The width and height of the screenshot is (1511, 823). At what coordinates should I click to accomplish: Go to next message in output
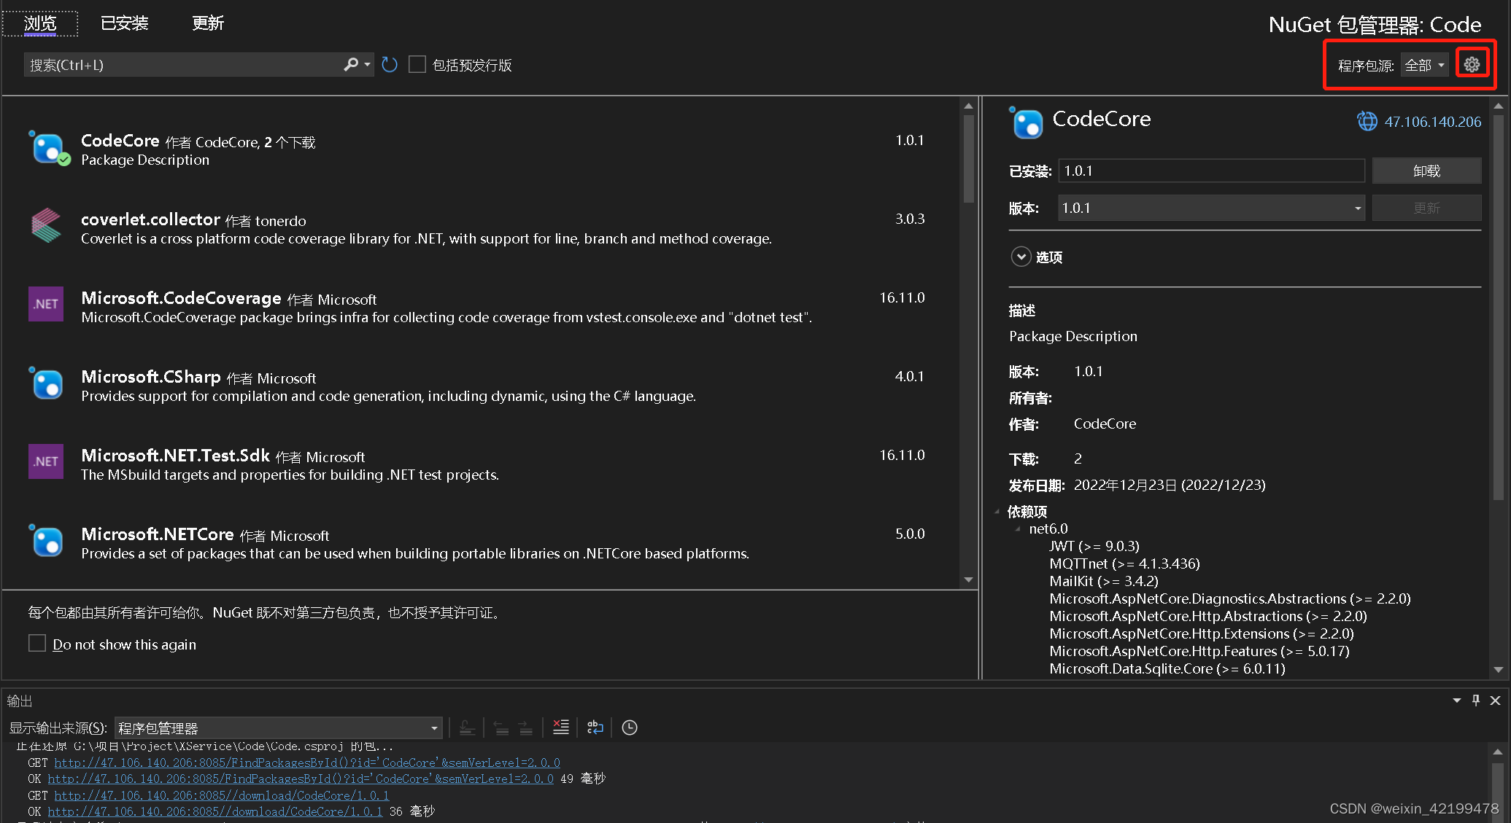click(x=526, y=728)
